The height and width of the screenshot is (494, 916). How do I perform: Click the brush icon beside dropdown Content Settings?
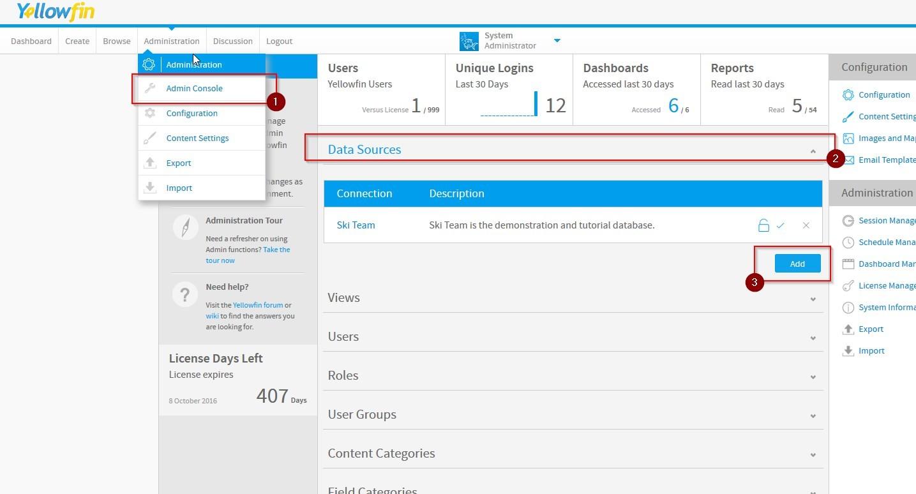[x=150, y=138]
